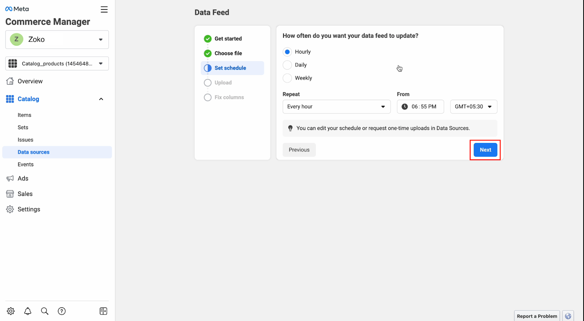Open the hamburger menu icon

click(104, 9)
